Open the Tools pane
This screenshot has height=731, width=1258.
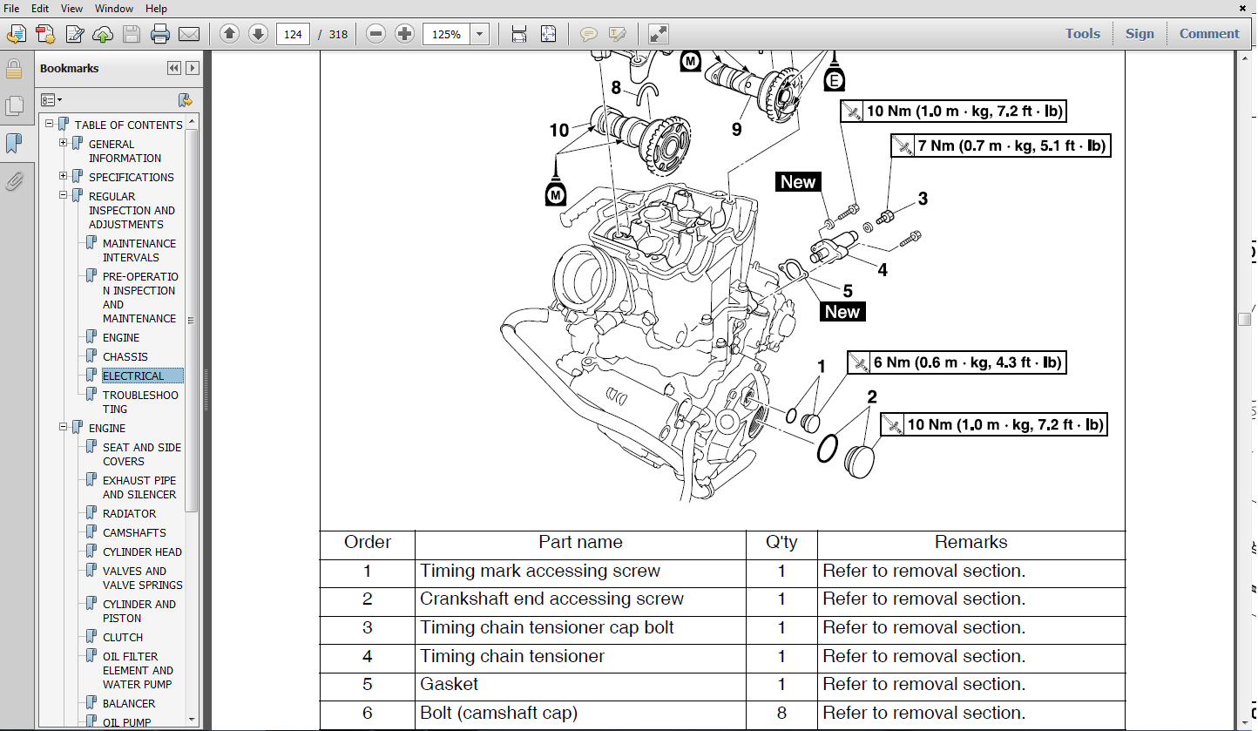pyautogui.click(x=1082, y=34)
